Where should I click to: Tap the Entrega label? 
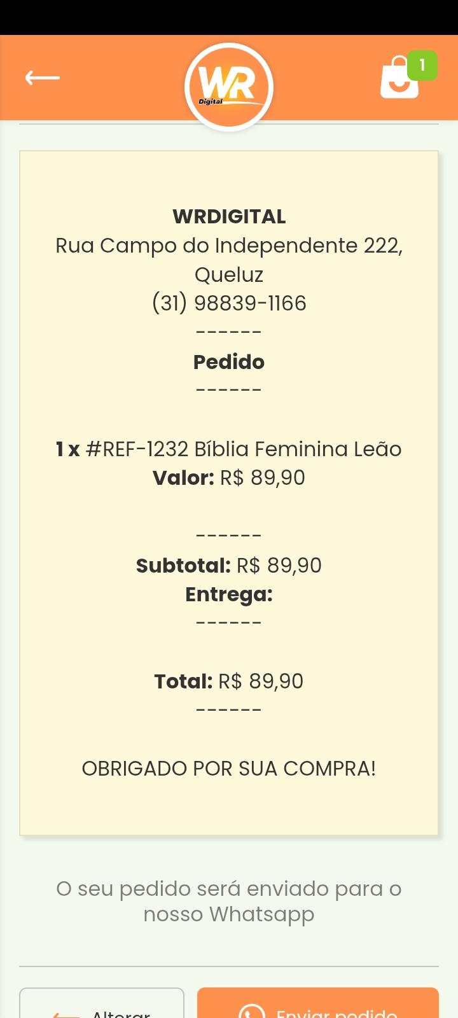click(x=229, y=594)
